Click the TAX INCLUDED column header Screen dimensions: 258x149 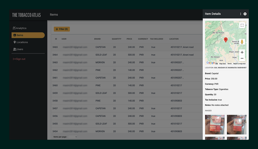pyautogui.click(x=156, y=39)
